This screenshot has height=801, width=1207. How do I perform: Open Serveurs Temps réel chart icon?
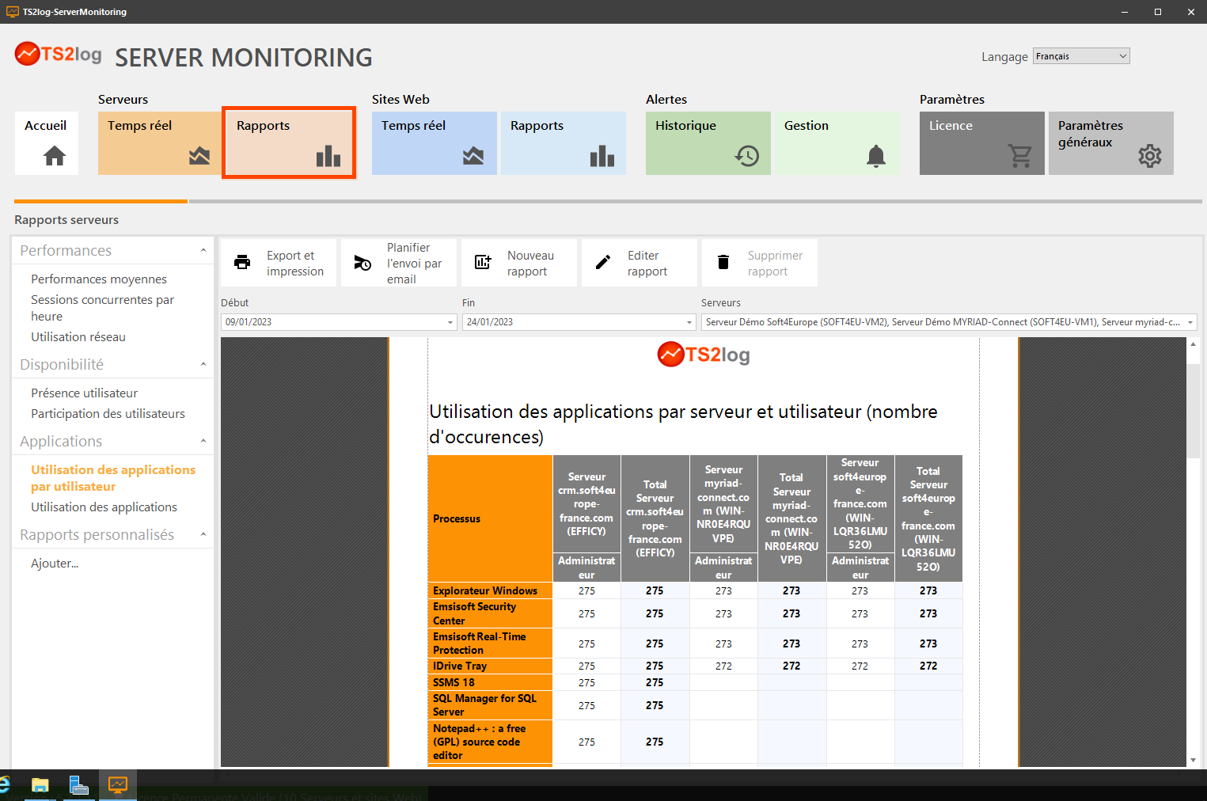click(x=199, y=156)
